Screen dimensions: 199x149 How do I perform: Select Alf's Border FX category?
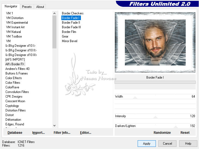(x=15, y=64)
